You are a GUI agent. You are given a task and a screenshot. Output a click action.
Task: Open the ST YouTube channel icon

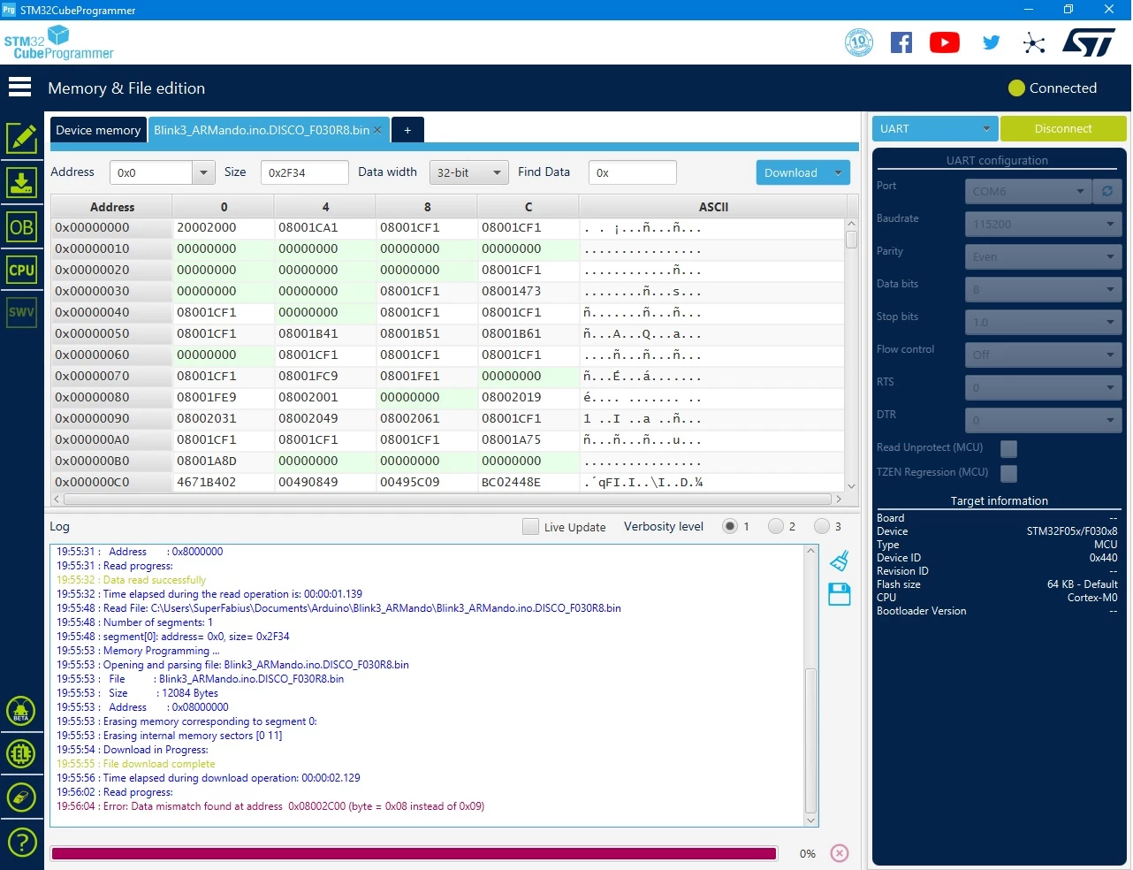click(x=945, y=42)
